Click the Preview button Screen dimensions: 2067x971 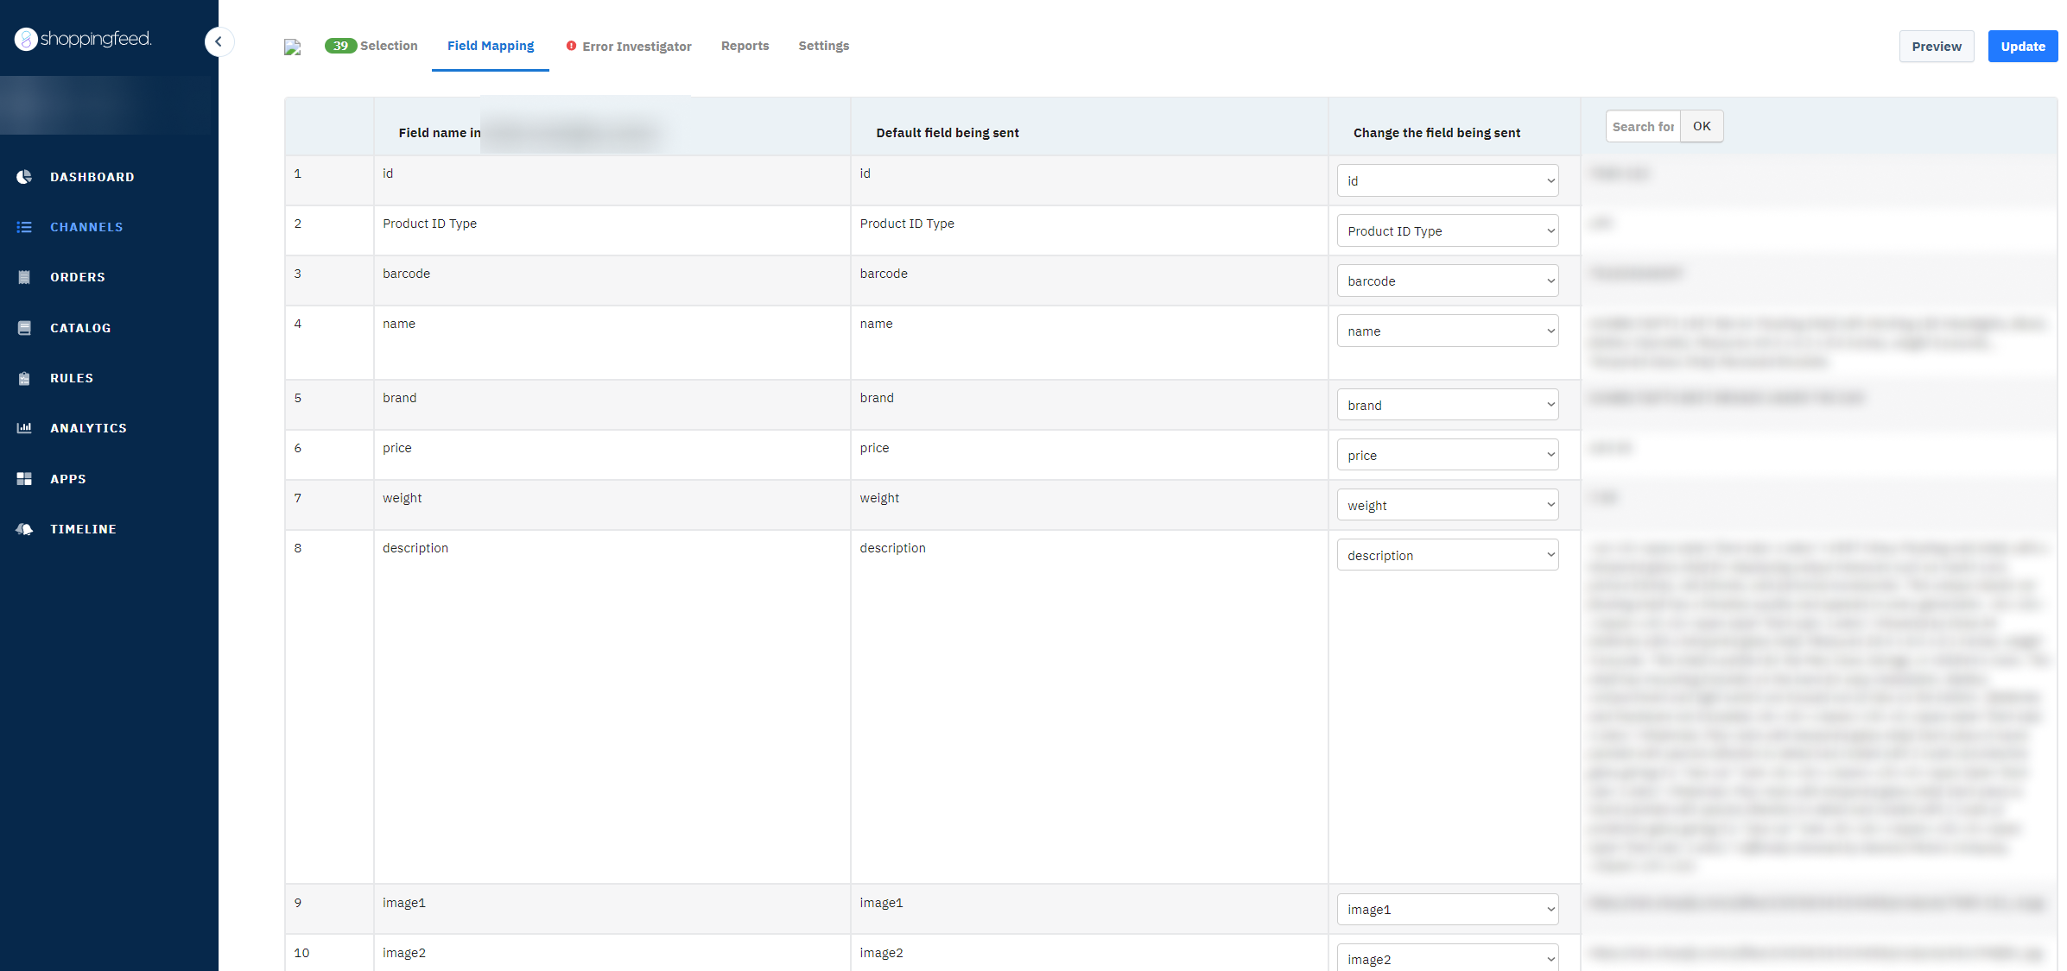pos(1936,47)
